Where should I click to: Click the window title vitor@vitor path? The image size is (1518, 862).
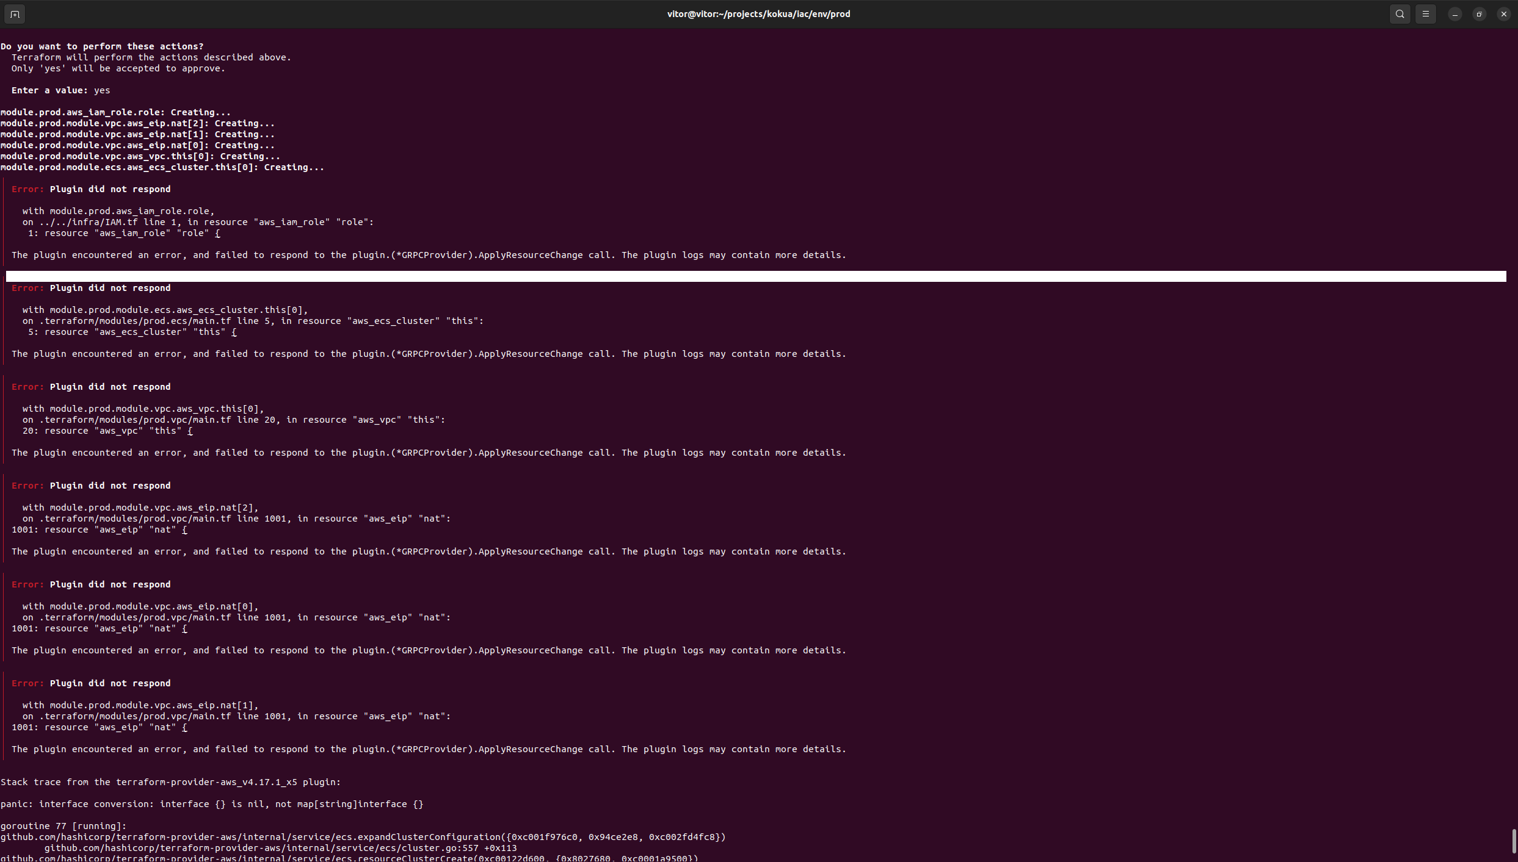click(758, 14)
